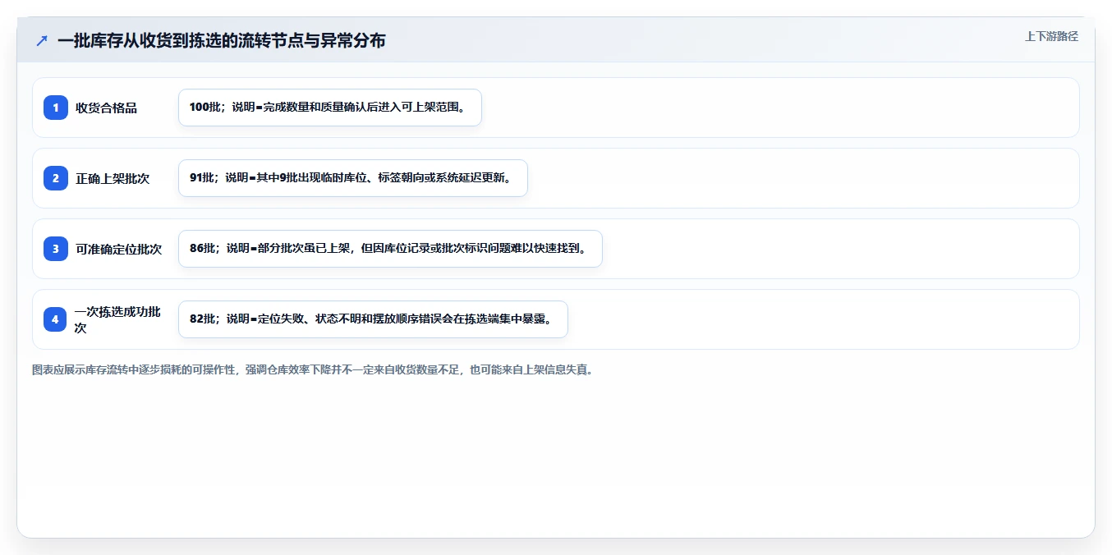This screenshot has width=1112, height=555.
Task: Click the 86批 description box
Action: pyautogui.click(x=391, y=249)
